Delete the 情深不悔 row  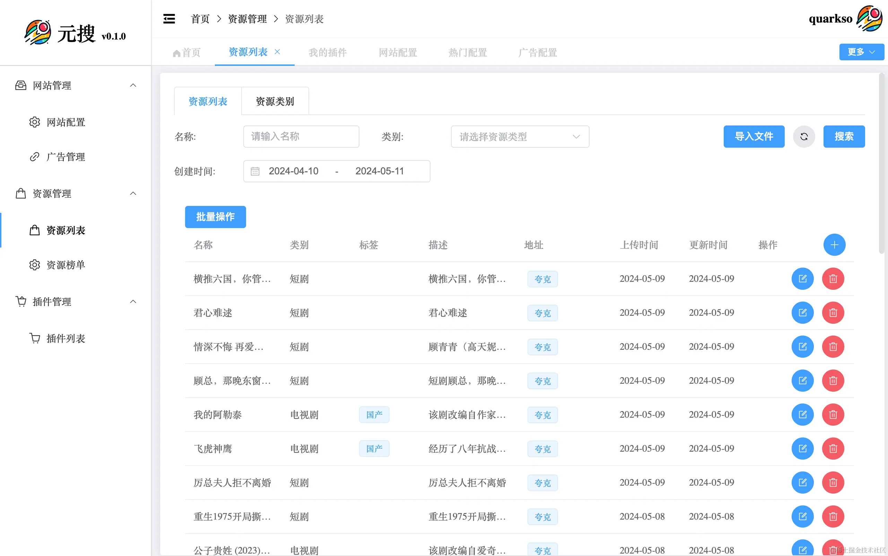coord(833,346)
